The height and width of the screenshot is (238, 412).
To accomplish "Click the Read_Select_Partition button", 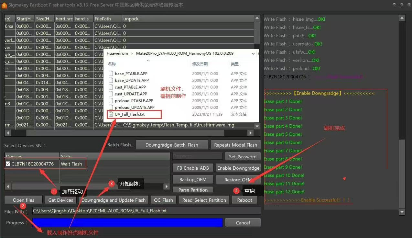I will [x=204, y=200].
